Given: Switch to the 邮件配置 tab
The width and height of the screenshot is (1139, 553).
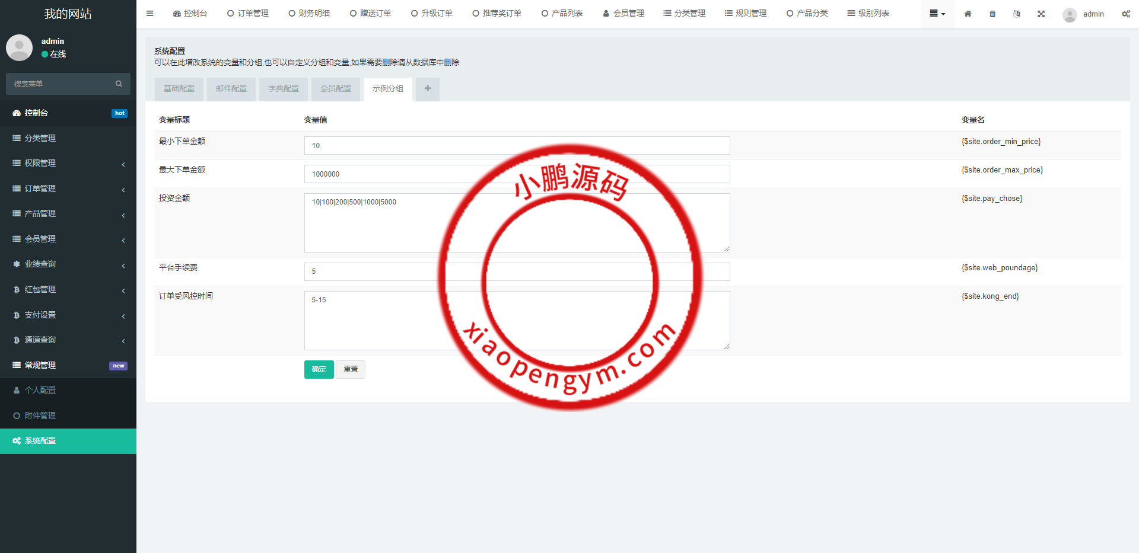Looking at the screenshot, I should [x=231, y=88].
